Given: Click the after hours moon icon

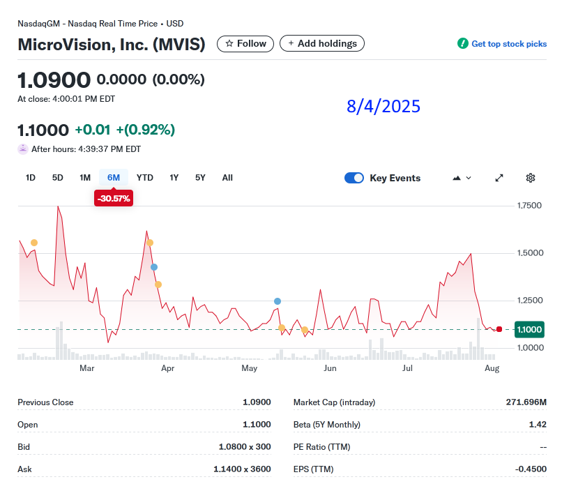Looking at the screenshot, I should [x=23, y=149].
